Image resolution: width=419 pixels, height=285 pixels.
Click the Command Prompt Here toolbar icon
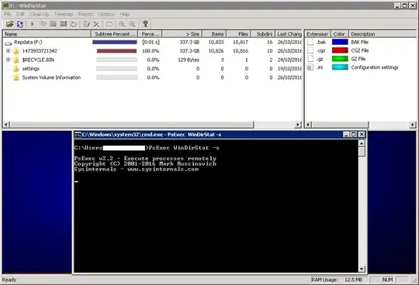tap(64, 24)
